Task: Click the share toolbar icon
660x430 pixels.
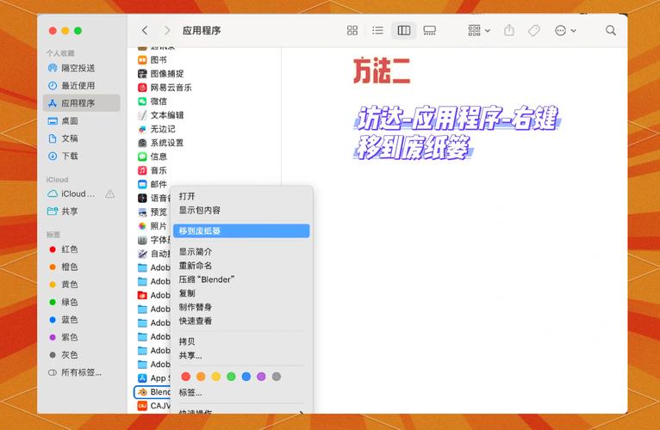Action: point(509,30)
